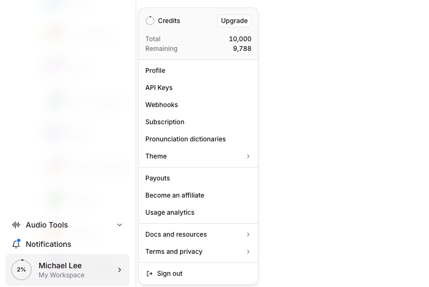
Task: Click Become an affiliate
Action: 198,195
